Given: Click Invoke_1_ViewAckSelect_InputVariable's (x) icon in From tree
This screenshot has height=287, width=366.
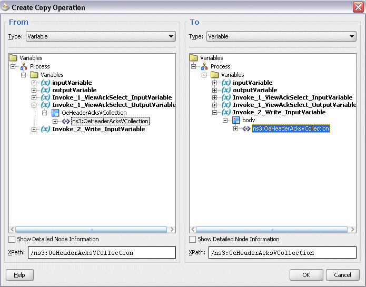Looking at the screenshot, I should (45, 97).
